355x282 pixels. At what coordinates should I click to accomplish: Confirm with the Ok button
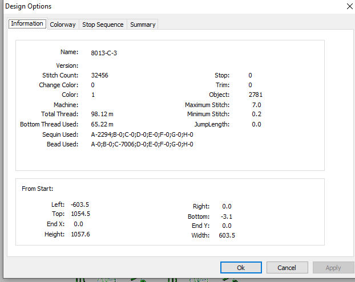pyautogui.click(x=241, y=268)
